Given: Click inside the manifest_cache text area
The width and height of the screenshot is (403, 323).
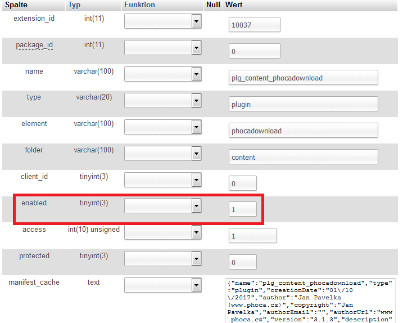Looking at the screenshot, I should coord(310,300).
